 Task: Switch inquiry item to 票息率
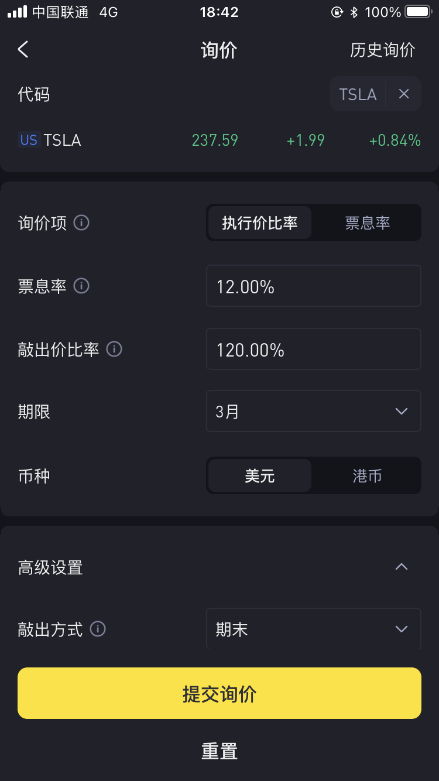tap(368, 222)
